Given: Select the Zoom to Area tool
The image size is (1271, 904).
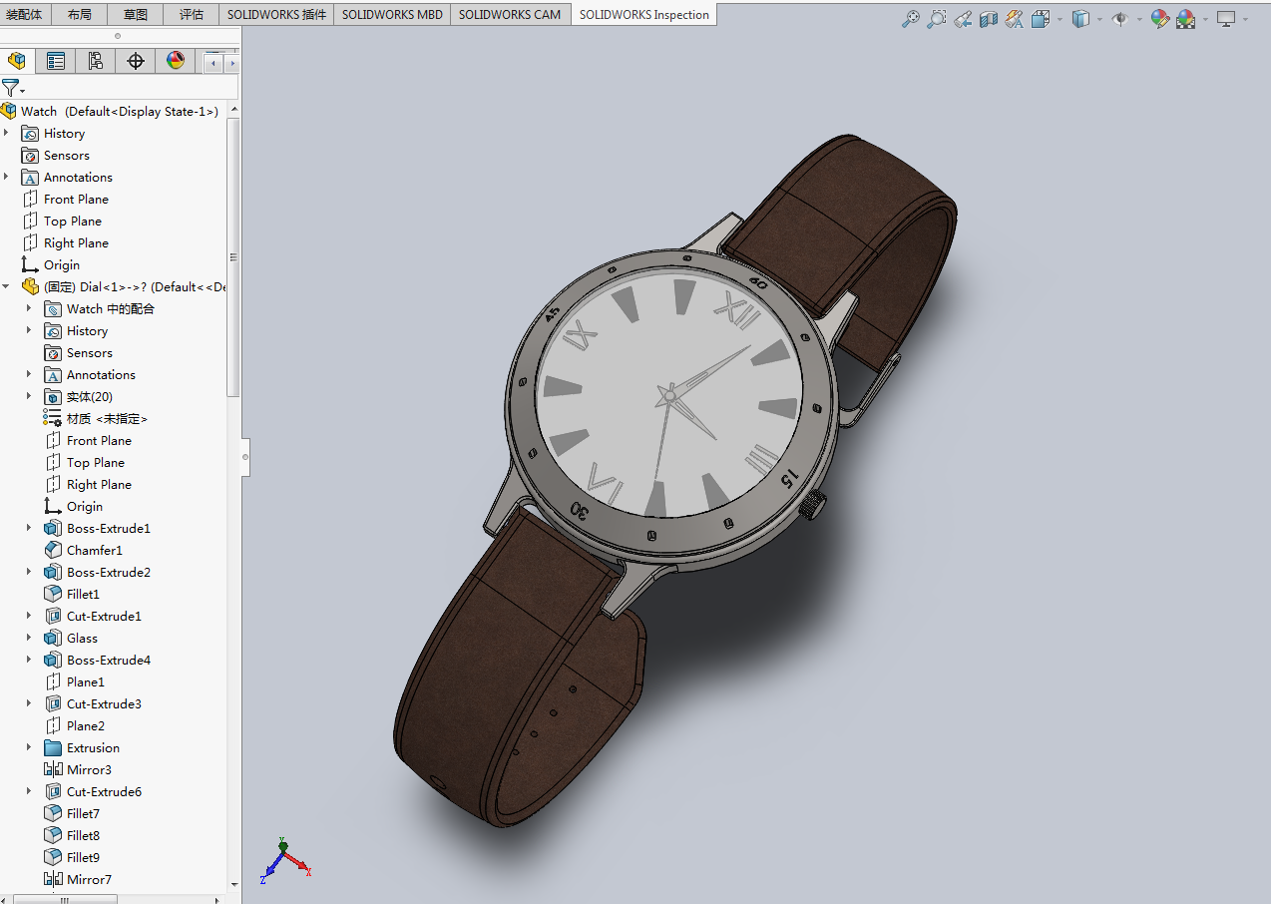Looking at the screenshot, I should [936, 19].
